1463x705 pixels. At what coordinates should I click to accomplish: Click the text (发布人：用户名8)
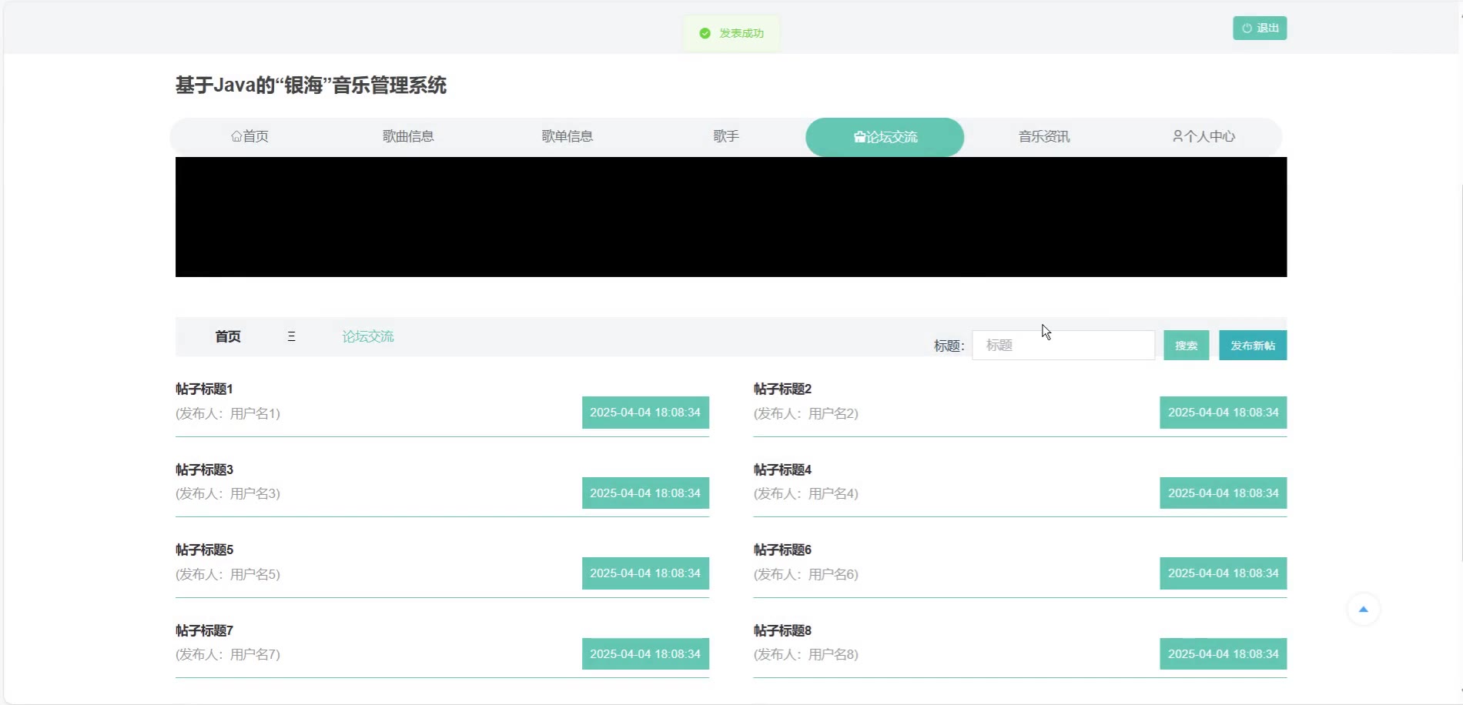click(806, 655)
